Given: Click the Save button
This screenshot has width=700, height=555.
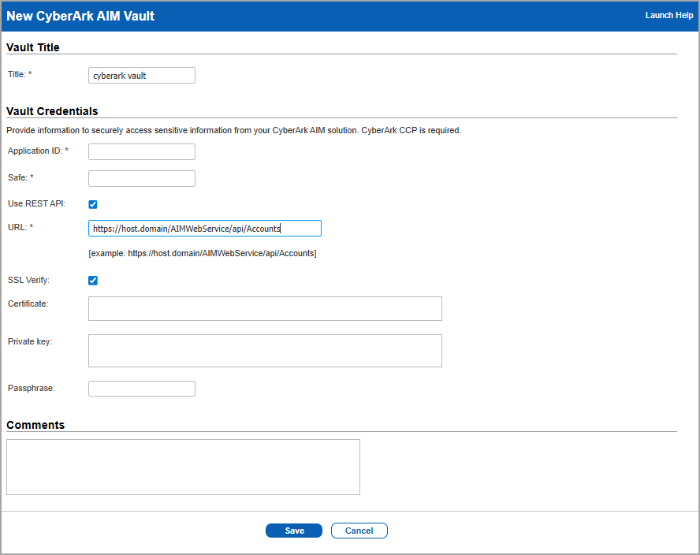Looking at the screenshot, I should pyautogui.click(x=293, y=530).
